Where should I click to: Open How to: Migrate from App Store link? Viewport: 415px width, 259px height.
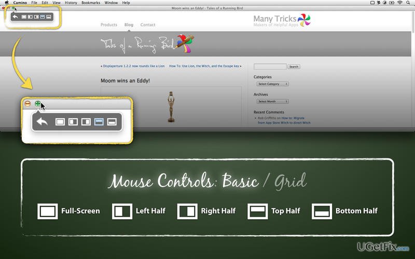tap(284, 120)
